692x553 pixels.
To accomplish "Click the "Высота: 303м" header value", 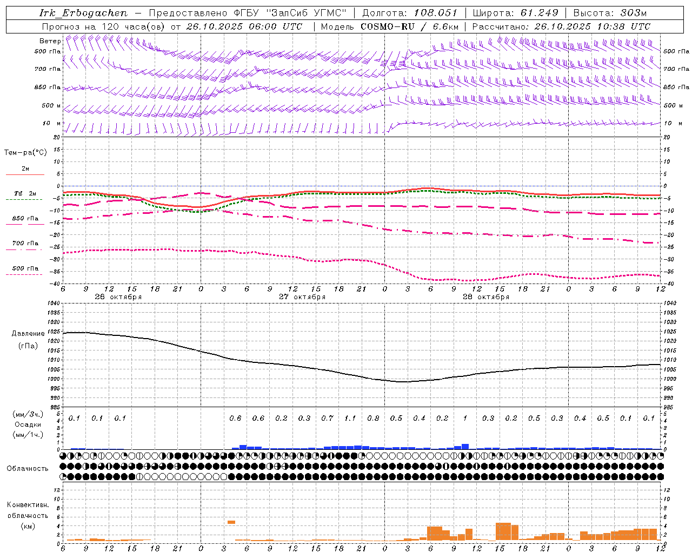I will click(610, 13).
